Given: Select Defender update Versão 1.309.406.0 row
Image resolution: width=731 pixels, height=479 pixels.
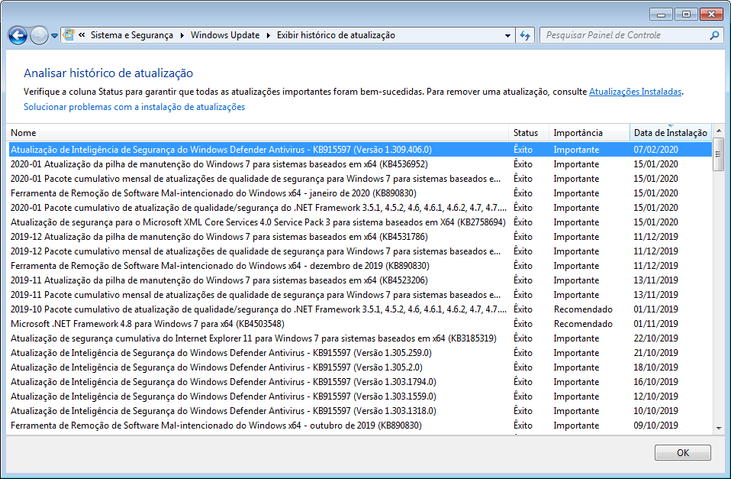Looking at the screenshot, I should (360, 150).
